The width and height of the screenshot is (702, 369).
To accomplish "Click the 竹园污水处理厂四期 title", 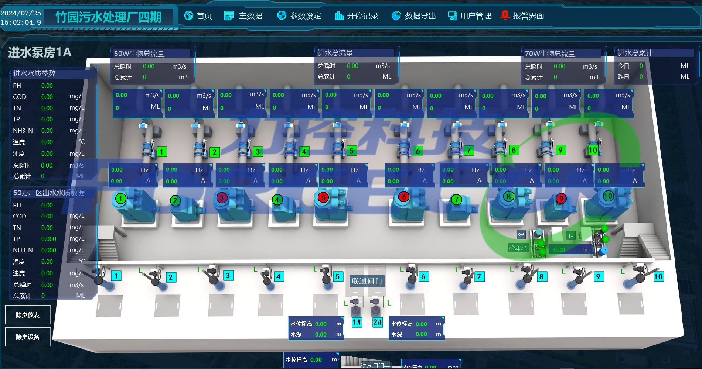I will pyautogui.click(x=108, y=17).
